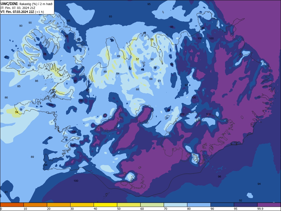Click the '40' tick label on color scale

[x=95, y=209]
